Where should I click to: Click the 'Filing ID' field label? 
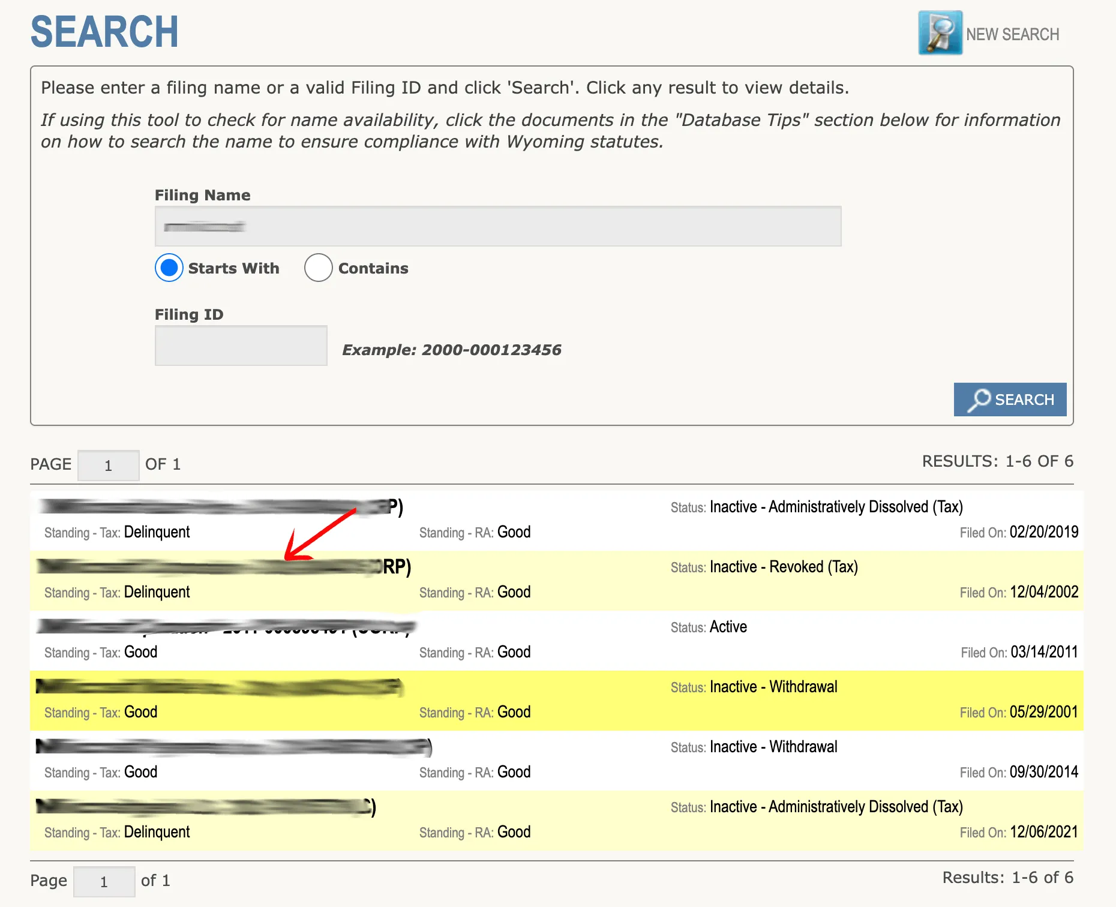(x=189, y=314)
